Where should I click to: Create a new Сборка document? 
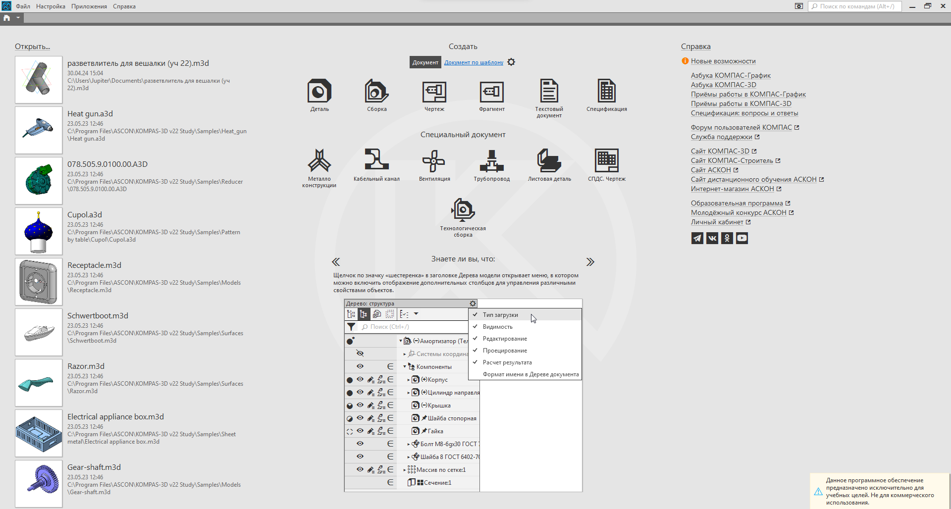(x=377, y=95)
